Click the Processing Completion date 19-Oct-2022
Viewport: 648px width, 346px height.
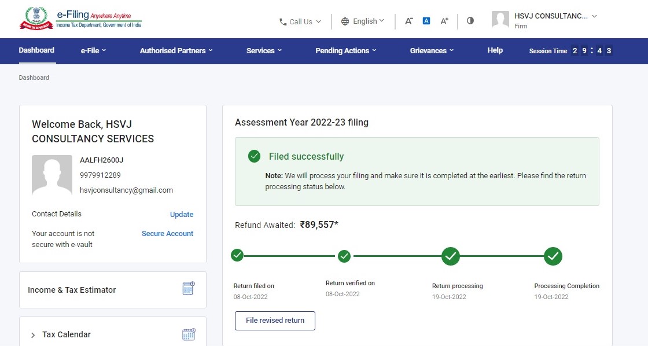click(x=551, y=297)
